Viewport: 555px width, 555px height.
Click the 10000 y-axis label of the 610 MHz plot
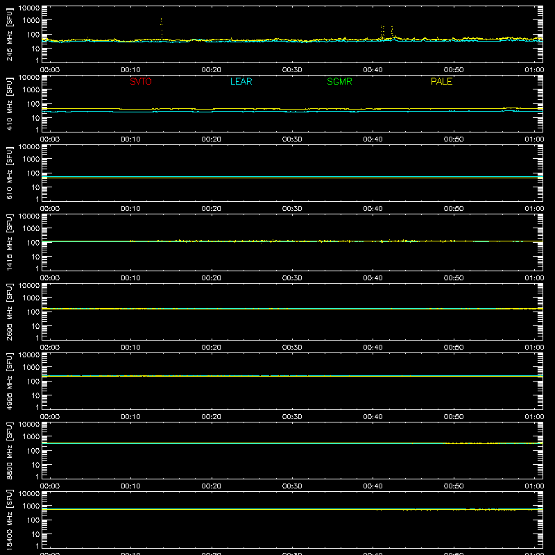click(29, 147)
